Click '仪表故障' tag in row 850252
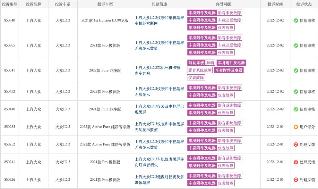318x189 pixels. (226, 148)
